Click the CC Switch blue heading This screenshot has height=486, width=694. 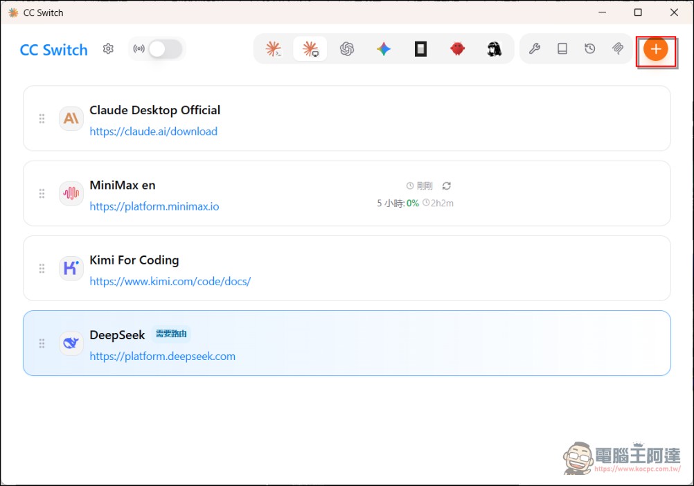(x=53, y=50)
